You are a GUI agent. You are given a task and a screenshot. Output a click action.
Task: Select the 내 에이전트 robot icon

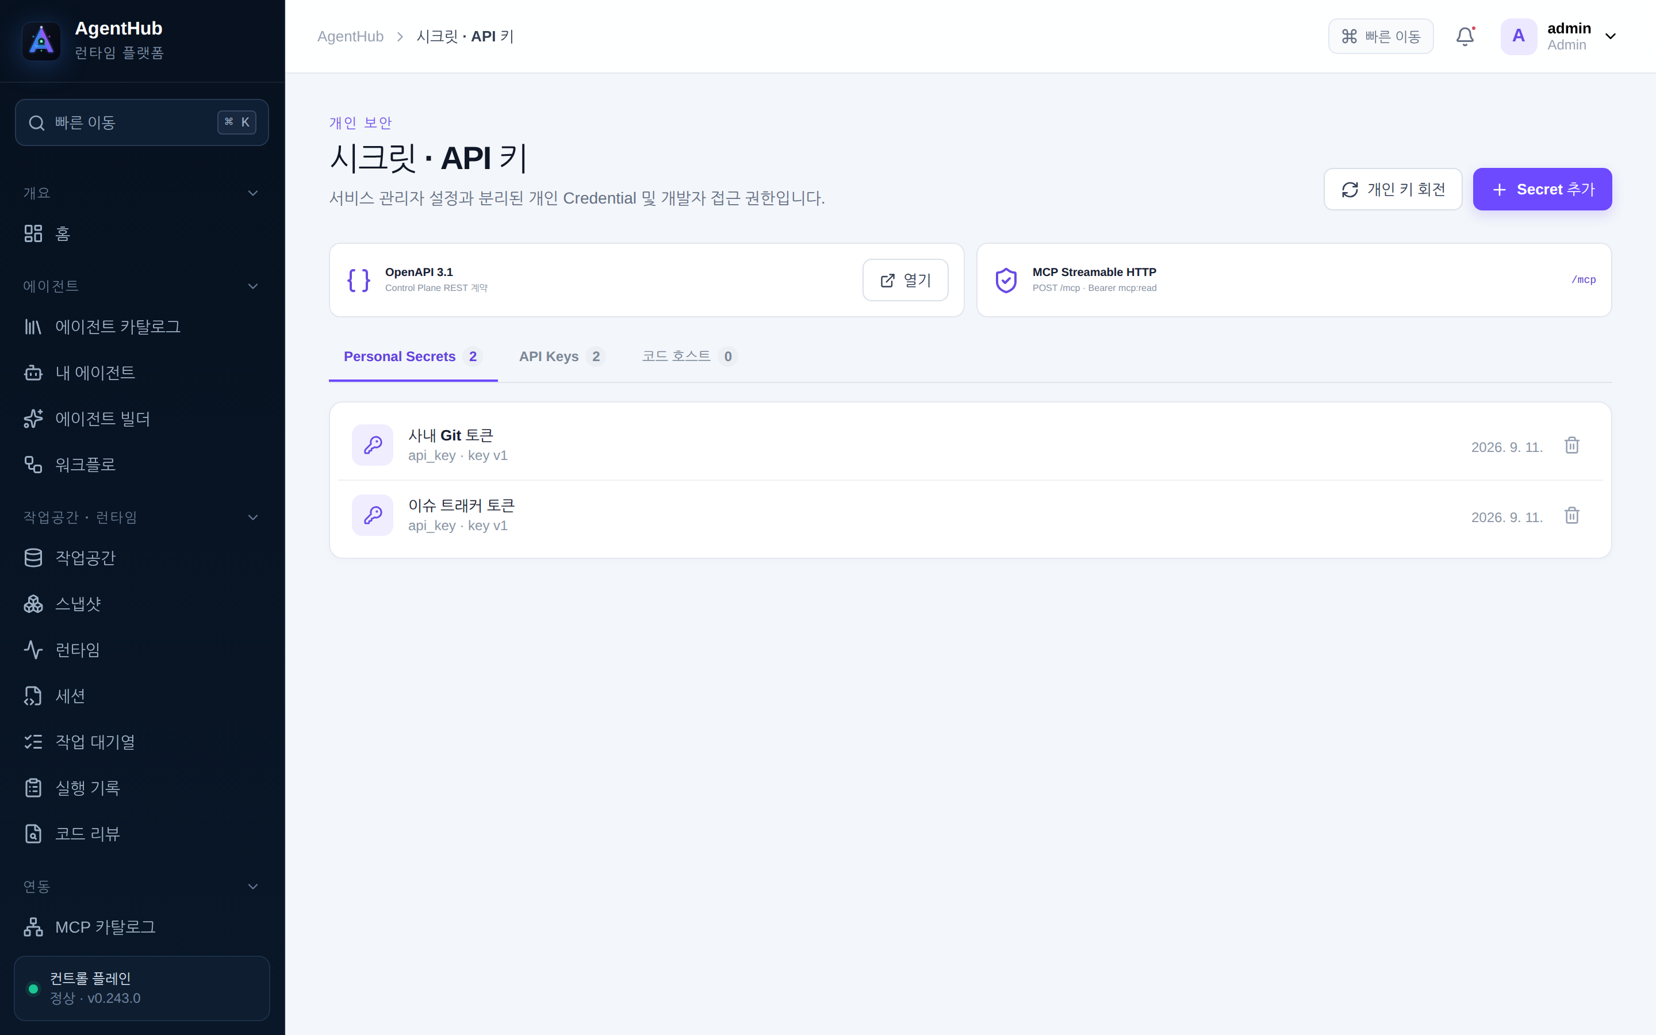33,373
